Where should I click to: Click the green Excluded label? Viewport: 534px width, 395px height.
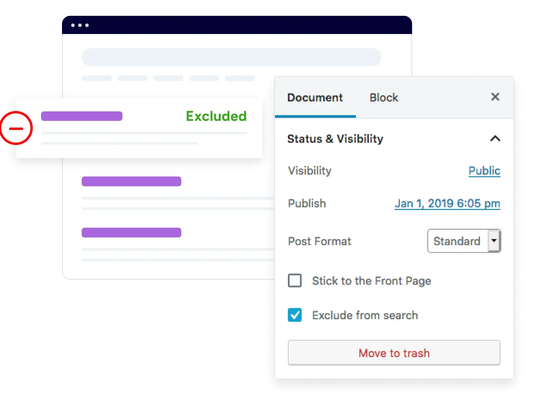point(216,116)
